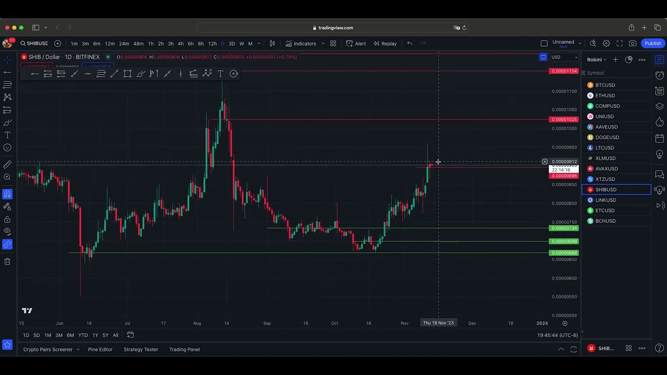
Task: Click the SHIBUSD symbol search
Action: 34,44
